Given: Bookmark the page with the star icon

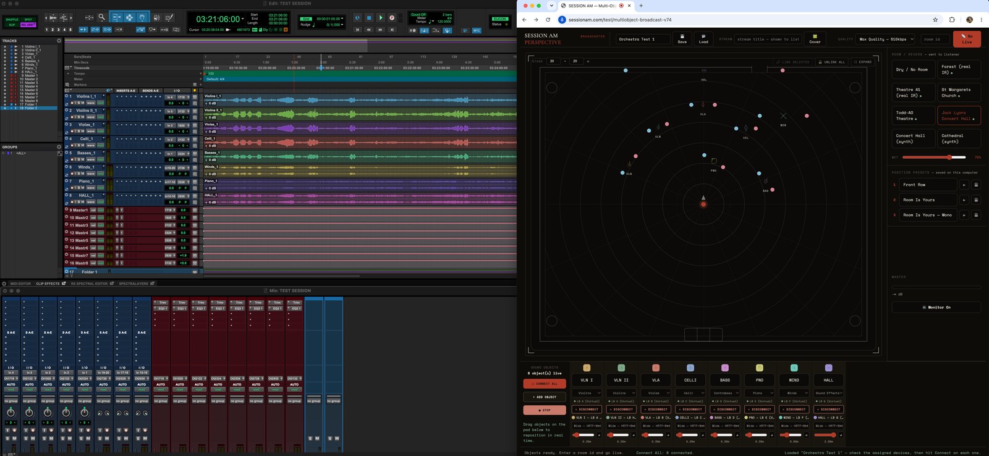Looking at the screenshot, I should click(935, 20).
